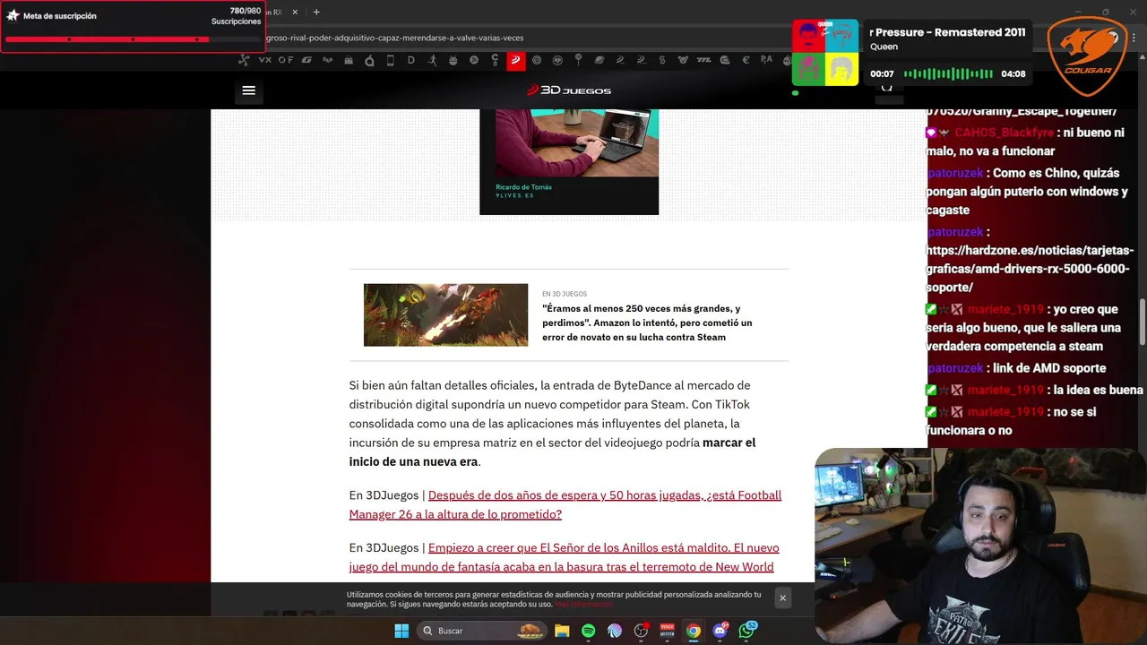Close the cookie notice banner

pos(782,598)
